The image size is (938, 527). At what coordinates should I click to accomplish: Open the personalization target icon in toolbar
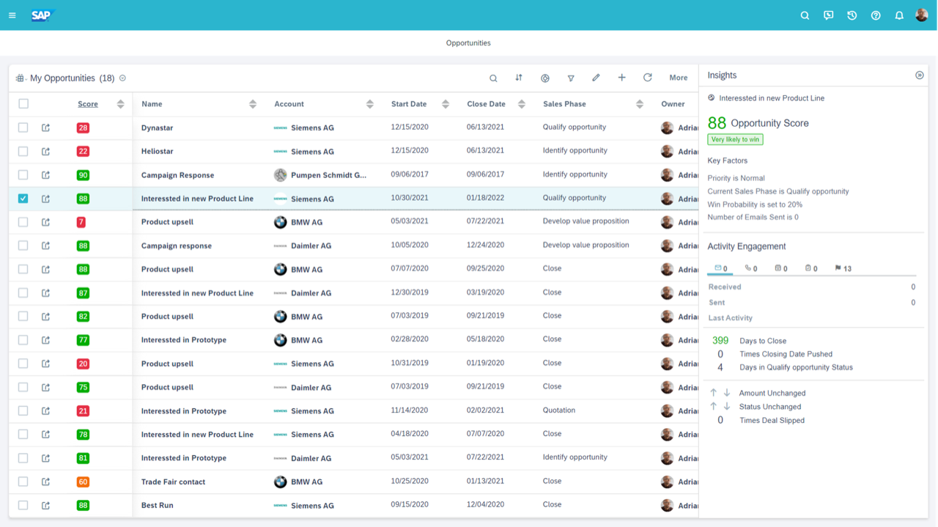click(x=545, y=78)
